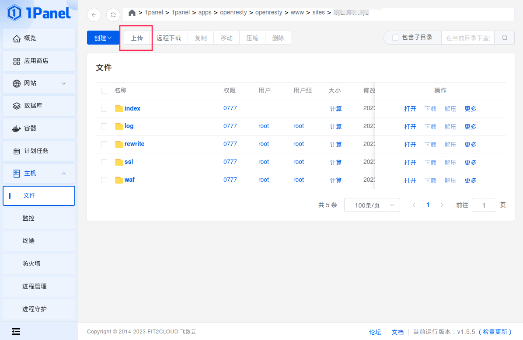Expand the 100条/页 page size dropdown
Screen dimensions: 523x340
coord(372,205)
